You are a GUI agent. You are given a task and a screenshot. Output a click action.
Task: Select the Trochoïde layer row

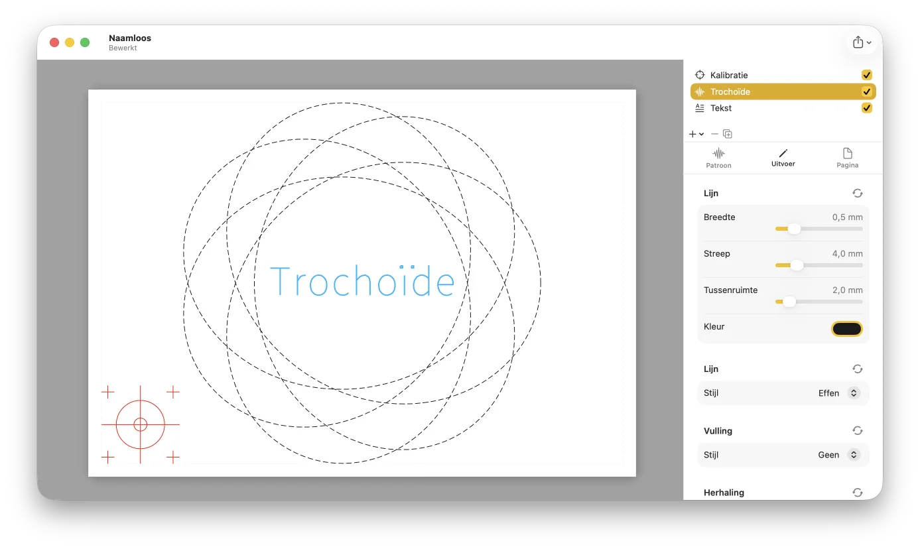(783, 91)
